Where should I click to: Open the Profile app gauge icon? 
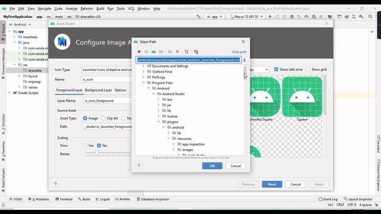click(307, 17)
